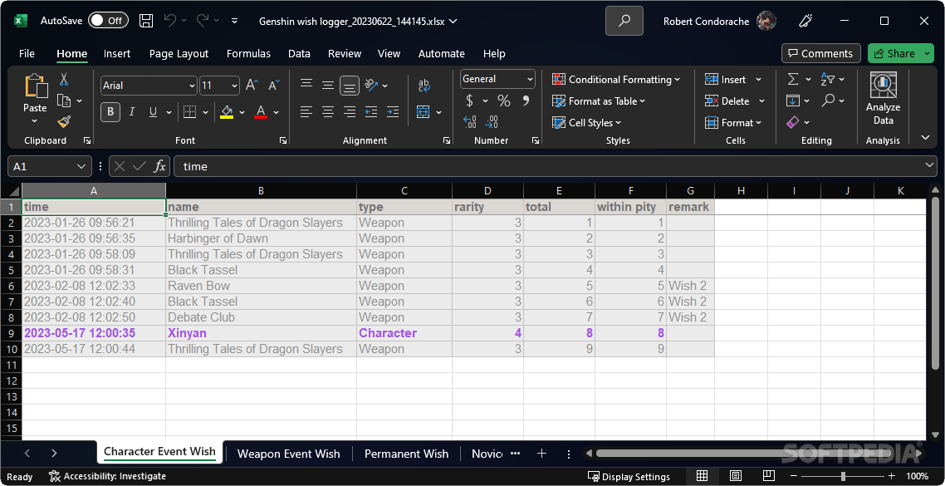
Task: Toggle Bottom Align in Alignment group
Action: pyautogui.click(x=350, y=85)
